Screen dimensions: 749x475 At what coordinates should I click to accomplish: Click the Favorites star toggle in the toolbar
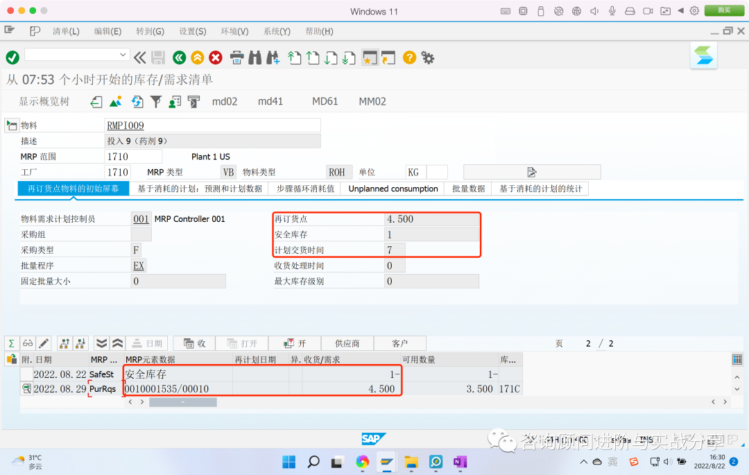coord(370,58)
